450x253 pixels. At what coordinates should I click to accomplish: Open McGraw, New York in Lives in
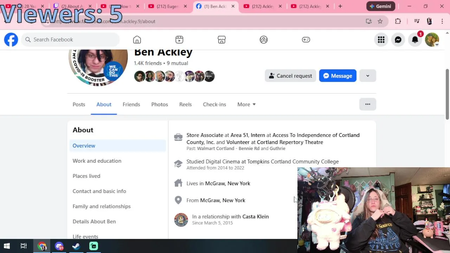point(227,183)
